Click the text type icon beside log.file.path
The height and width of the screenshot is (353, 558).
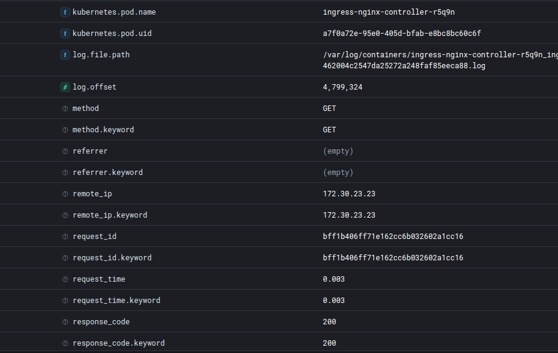(x=65, y=55)
